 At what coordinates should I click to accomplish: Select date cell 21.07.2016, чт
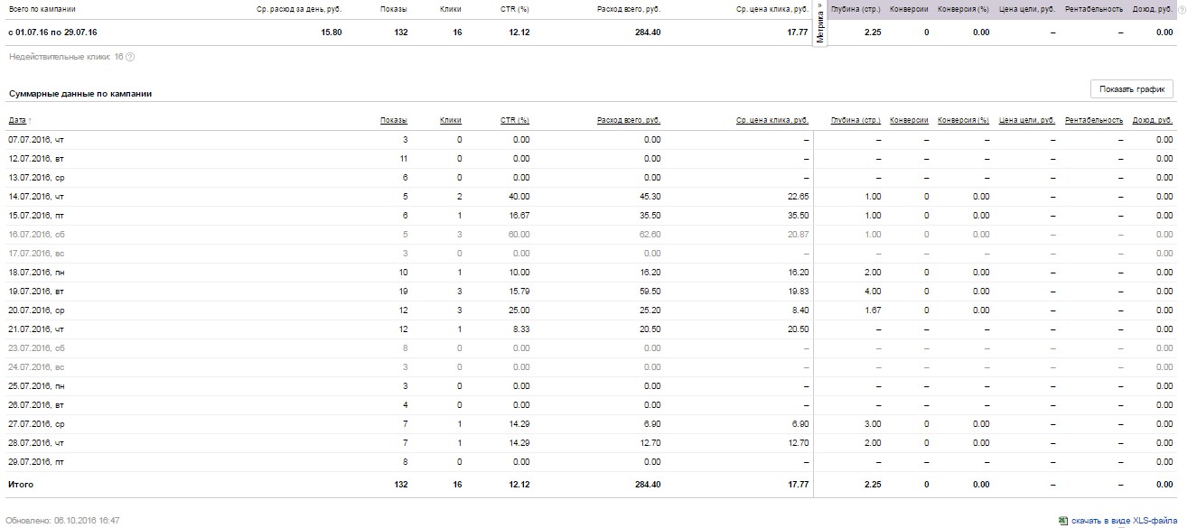tap(36, 329)
